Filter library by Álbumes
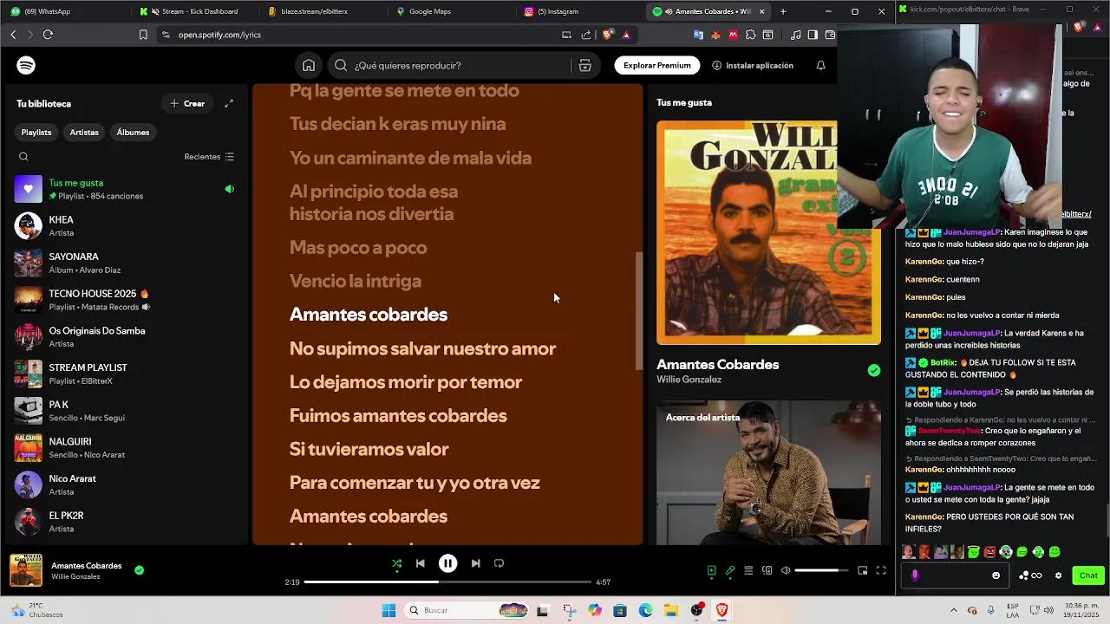 (x=133, y=132)
